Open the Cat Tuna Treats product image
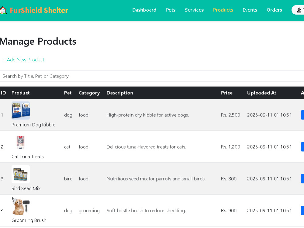The width and height of the screenshot is (304, 228). tap(21, 142)
